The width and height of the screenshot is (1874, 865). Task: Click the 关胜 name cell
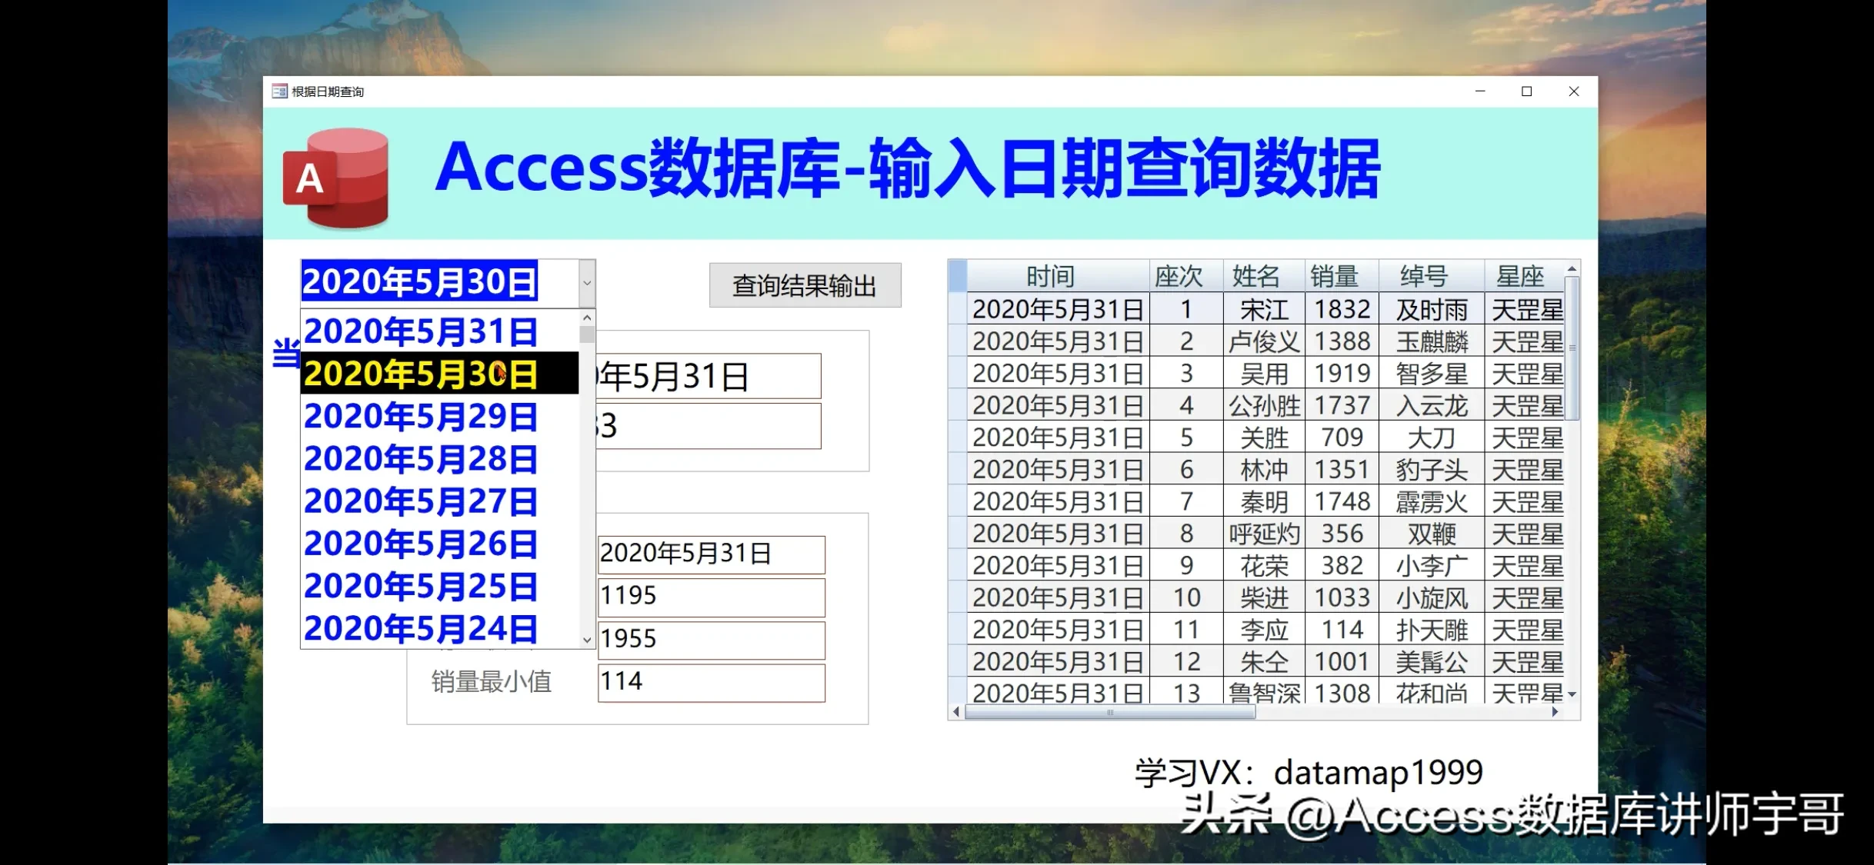pyautogui.click(x=1264, y=437)
